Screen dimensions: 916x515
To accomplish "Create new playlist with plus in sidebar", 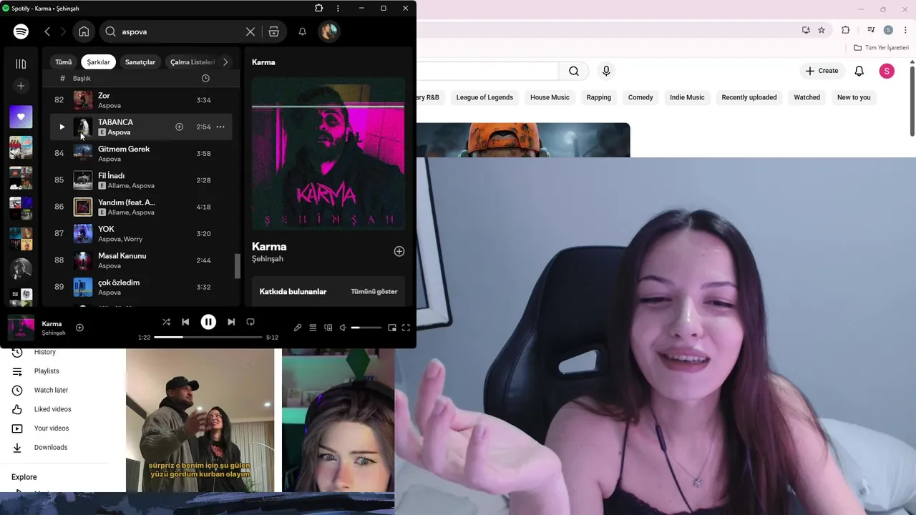I will (21, 86).
